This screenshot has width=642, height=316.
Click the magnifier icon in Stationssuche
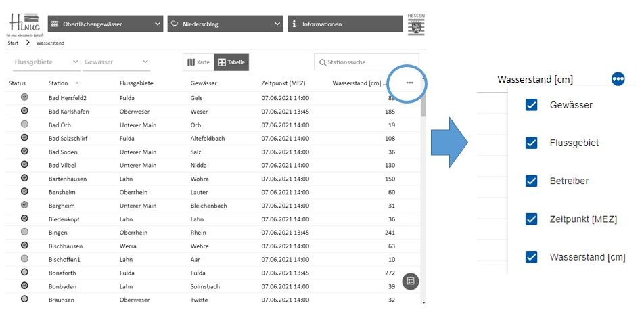[323, 62]
